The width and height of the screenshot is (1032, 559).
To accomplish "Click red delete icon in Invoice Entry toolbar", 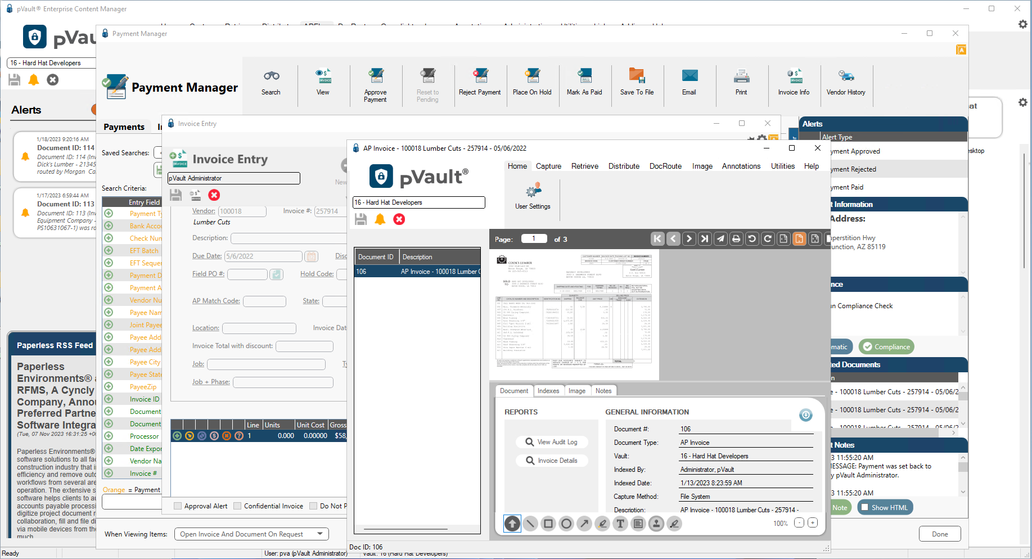I will 214,195.
